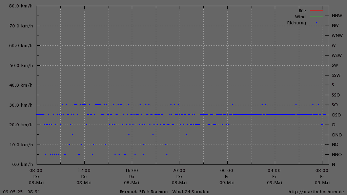
Task: Click the 'ONO' direction label
Action: (x=337, y=135)
